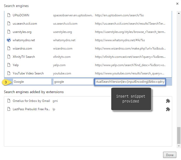This screenshot has width=181, height=160.
Task: Click the Done button
Action: pyautogui.click(x=170, y=155)
